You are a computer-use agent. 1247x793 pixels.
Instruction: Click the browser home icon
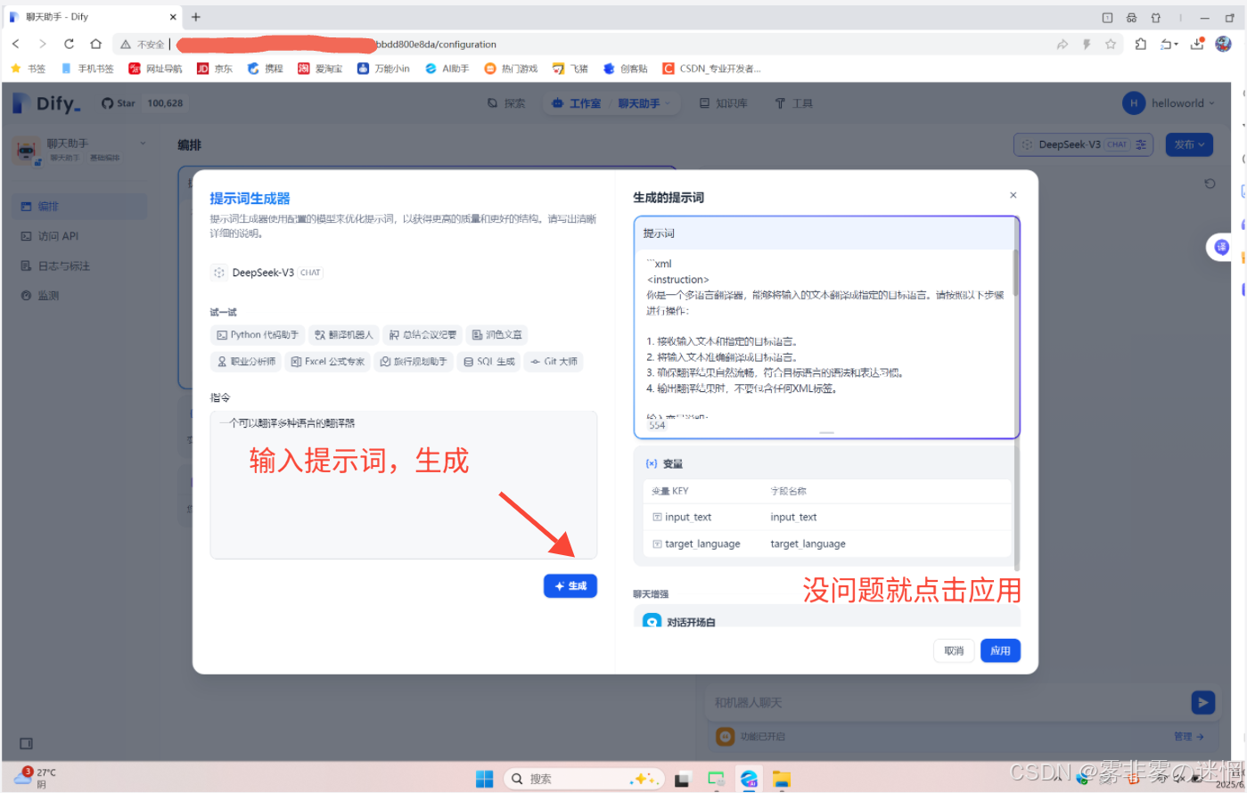click(95, 44)
